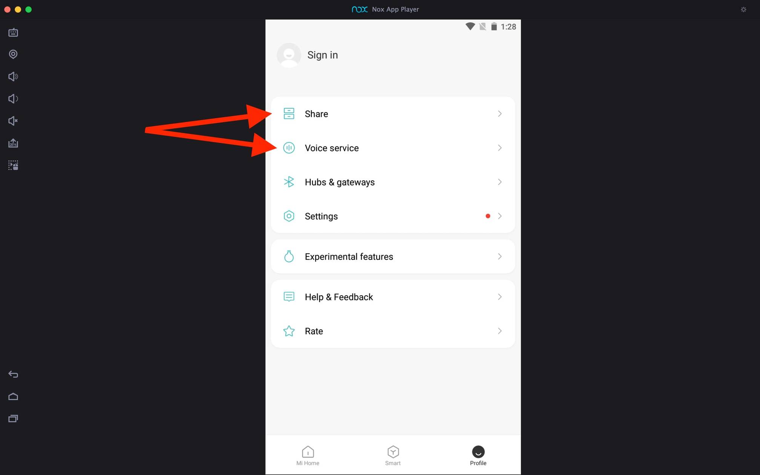Screen dimensions: 760x475
Task: Open the Settings menu
Action: tap(392, 216)
